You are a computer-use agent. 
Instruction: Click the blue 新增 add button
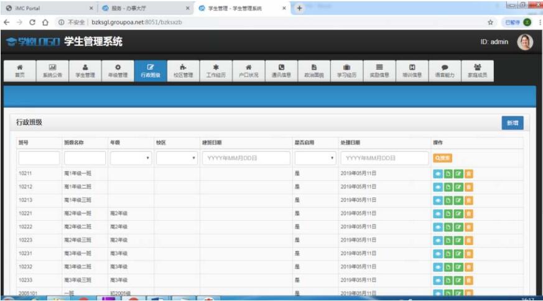pyautogui.click(x=512, y=123)
